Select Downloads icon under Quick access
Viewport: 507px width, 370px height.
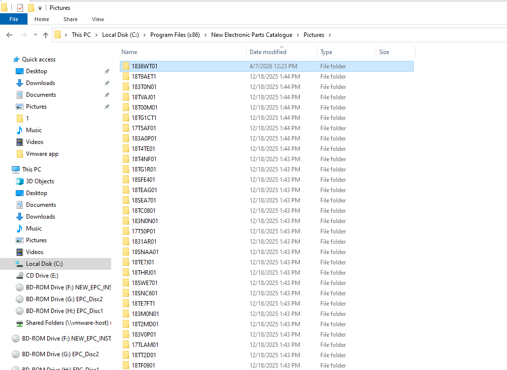19,83
